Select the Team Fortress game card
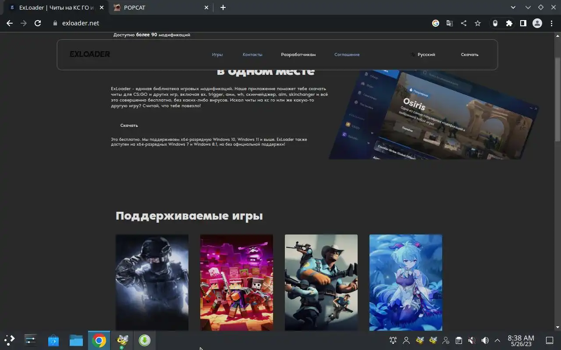The height and width of the screenshot is (350, 561). pyautogui.click(x=321, y=283)
